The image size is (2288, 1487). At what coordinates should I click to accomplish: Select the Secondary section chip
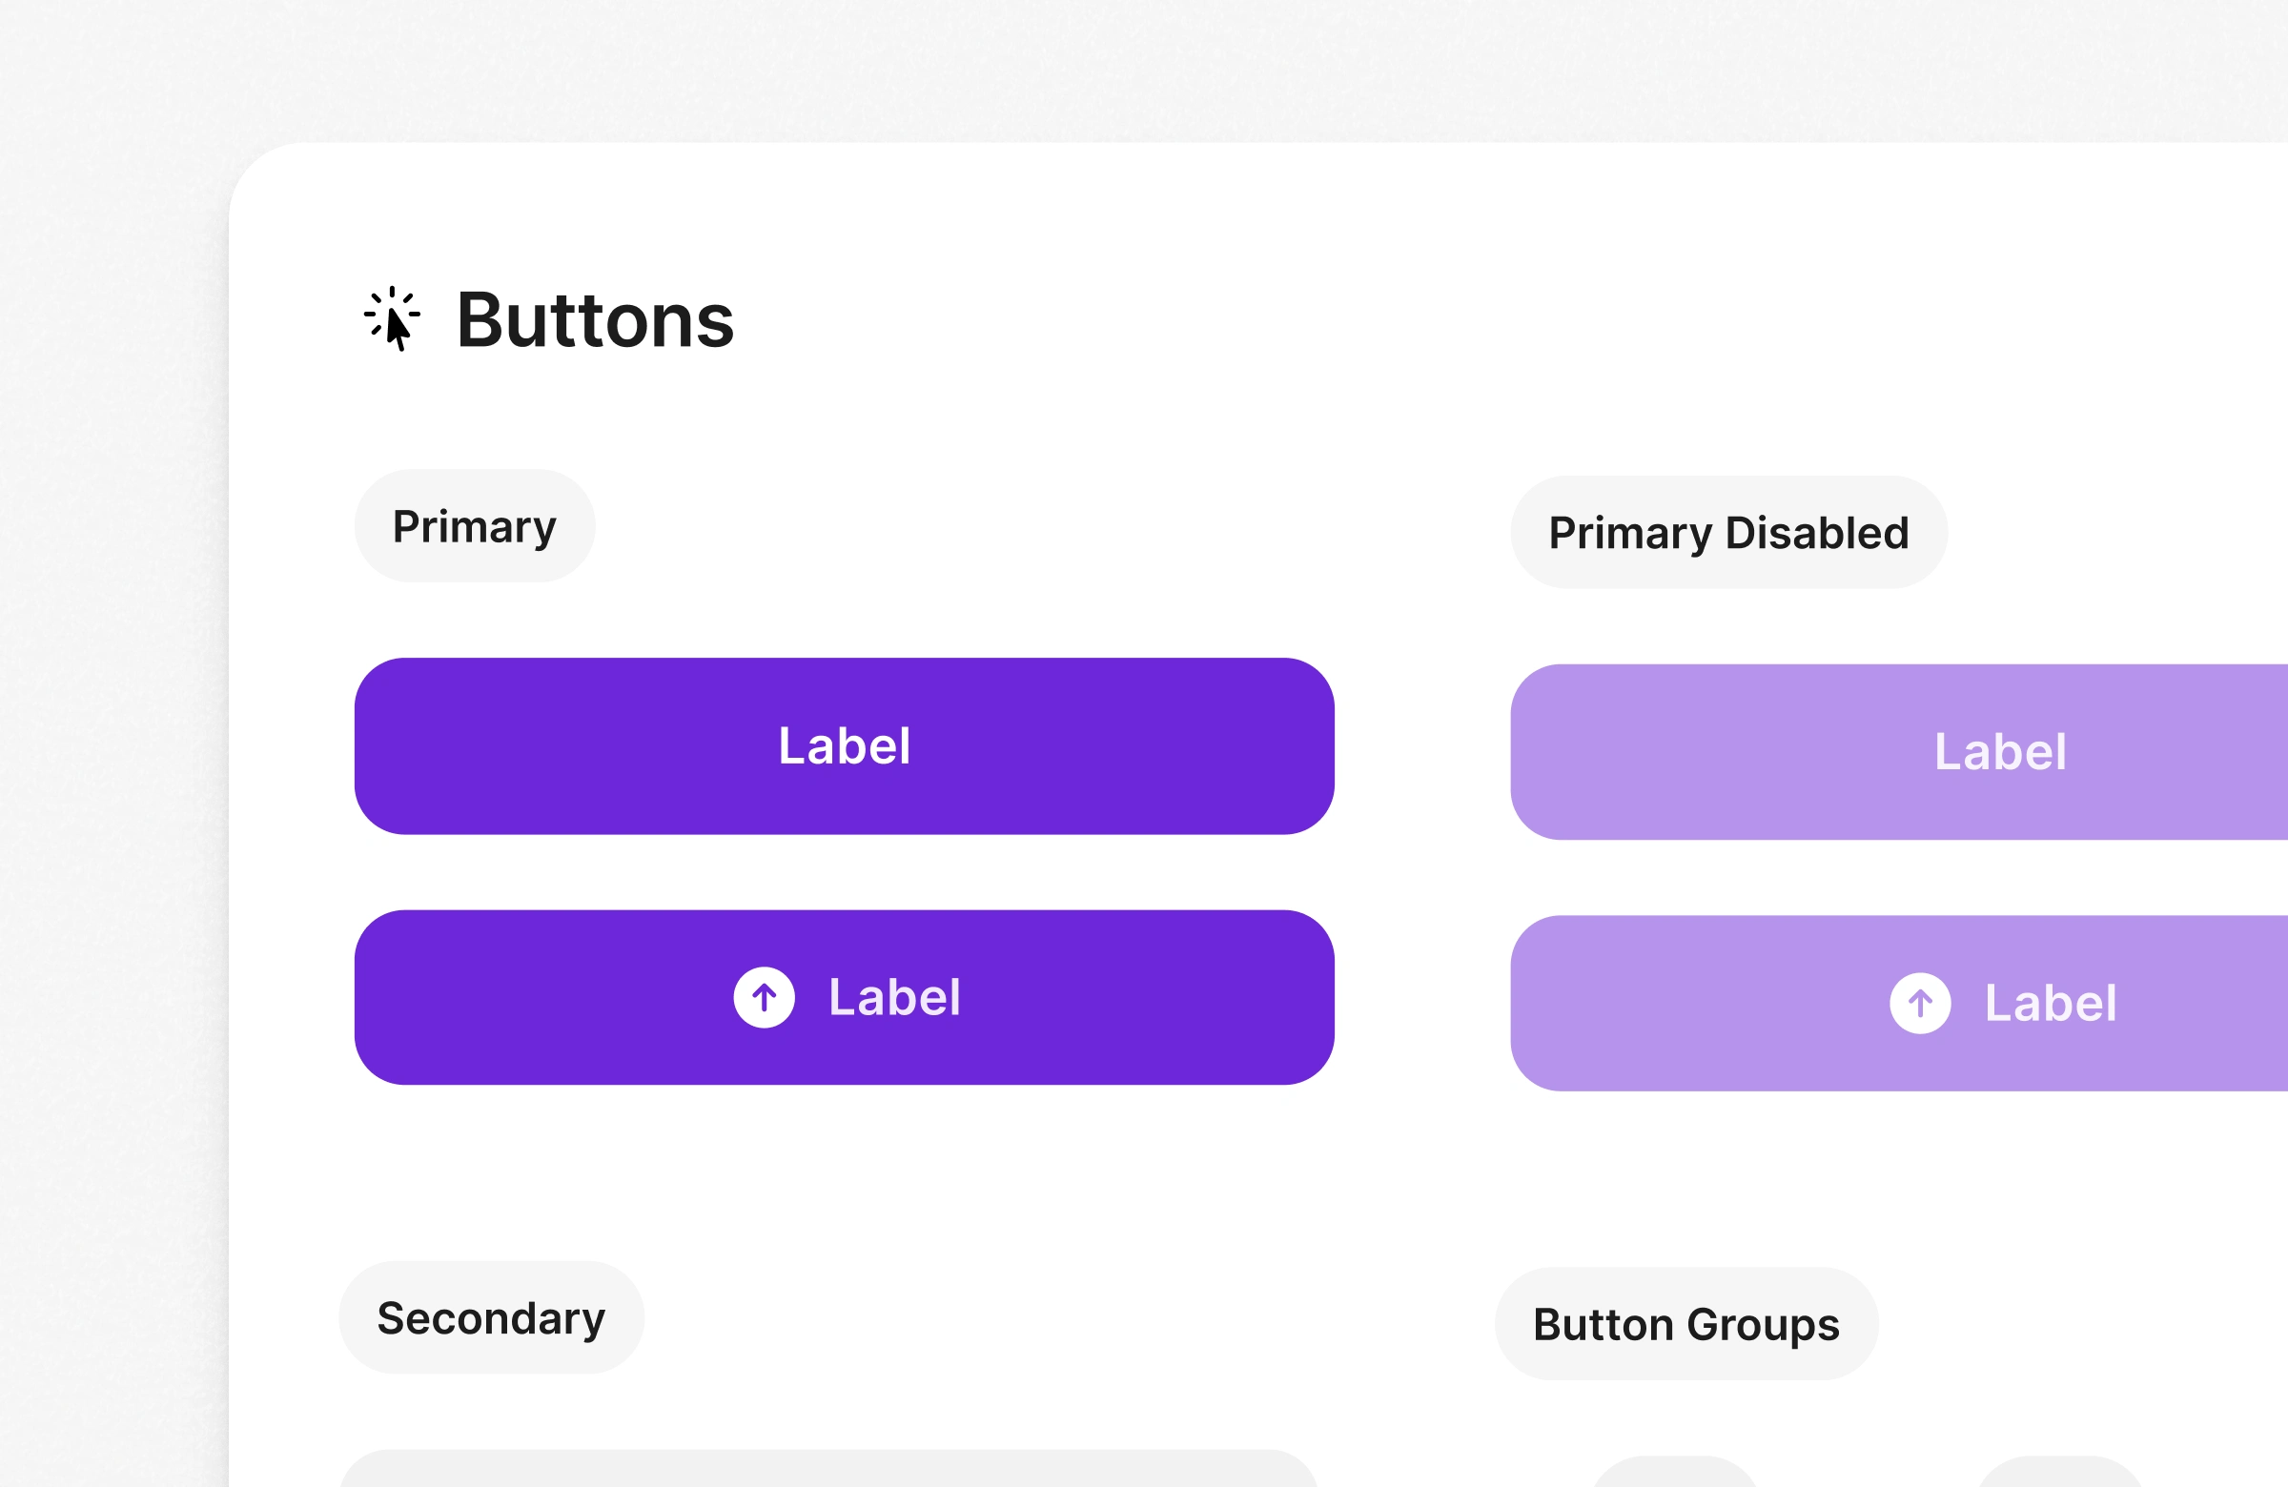[491, 1318]
